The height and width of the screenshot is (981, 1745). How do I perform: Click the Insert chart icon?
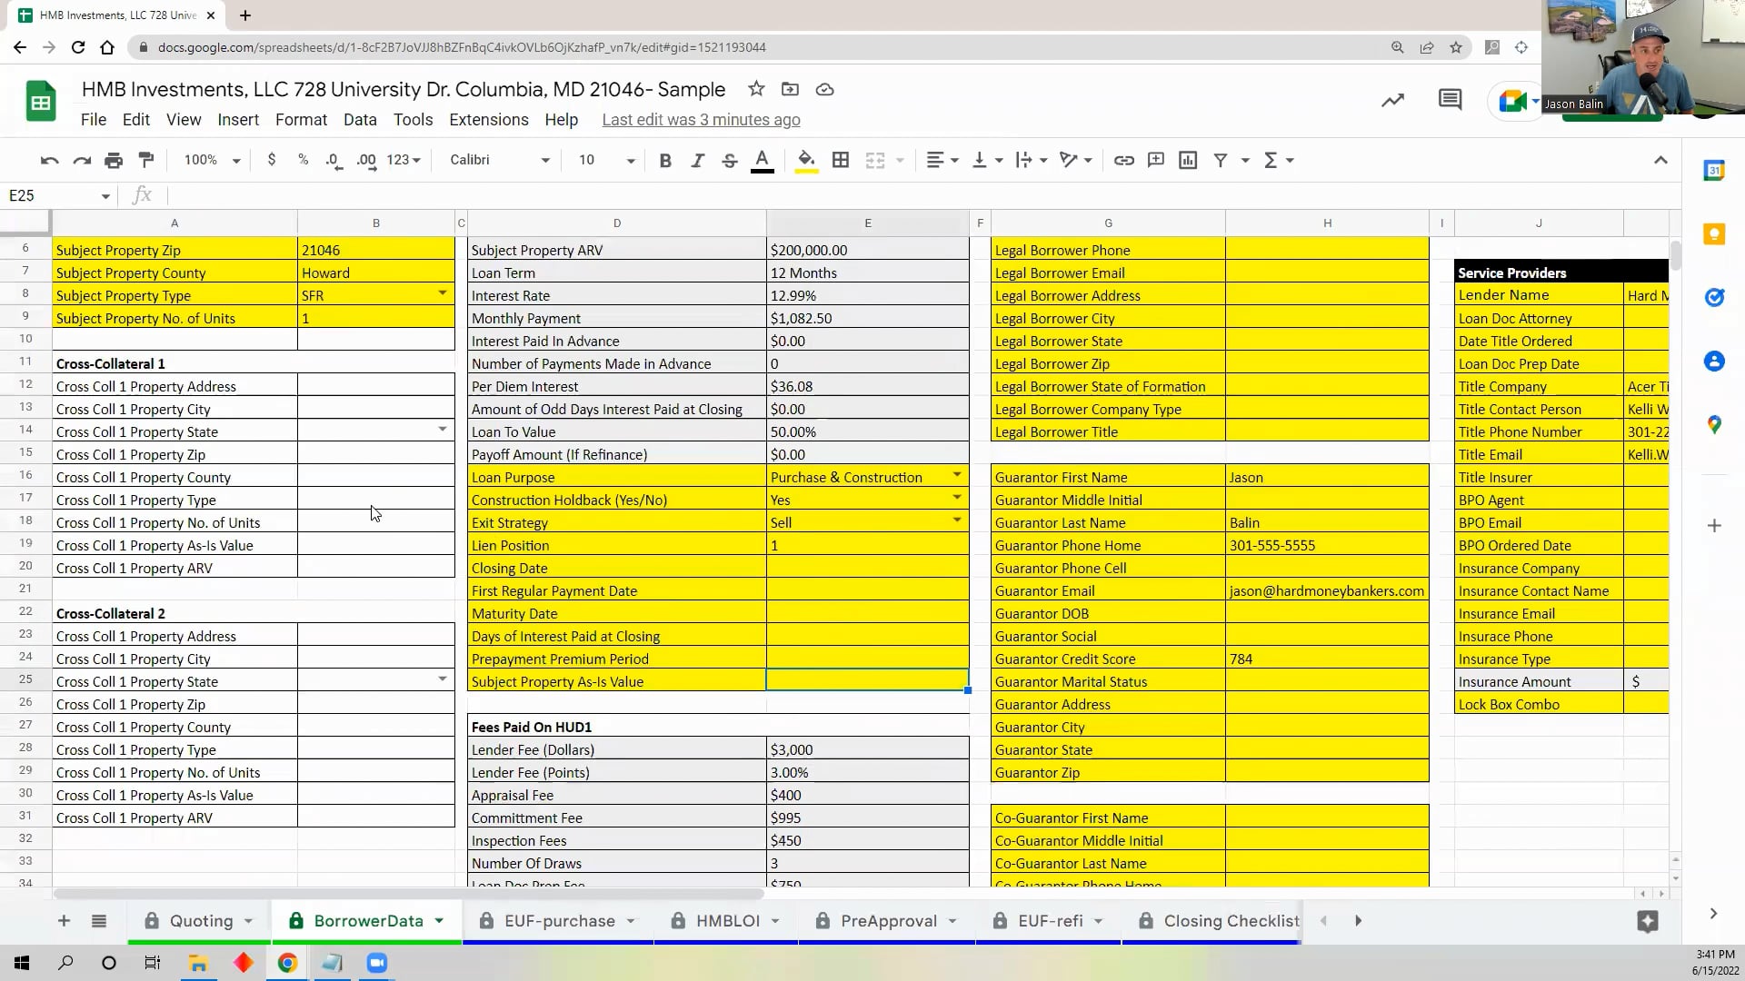tap(1188, 161)
